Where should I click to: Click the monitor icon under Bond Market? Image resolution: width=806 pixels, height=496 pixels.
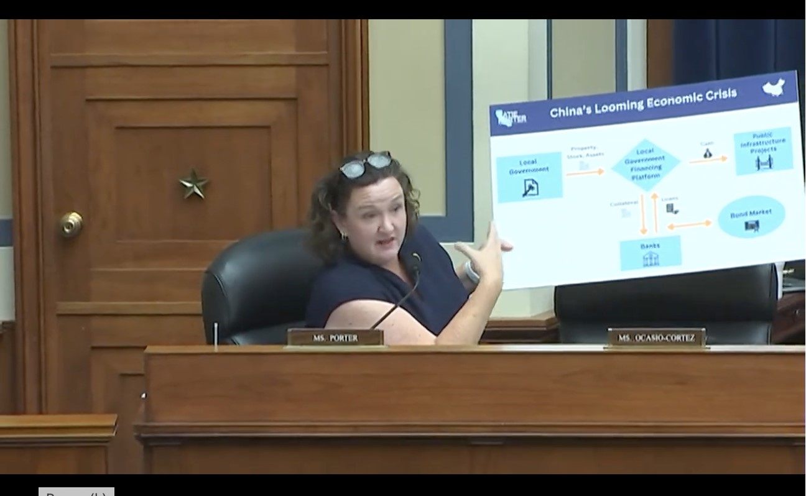click(x=752, y=226)
